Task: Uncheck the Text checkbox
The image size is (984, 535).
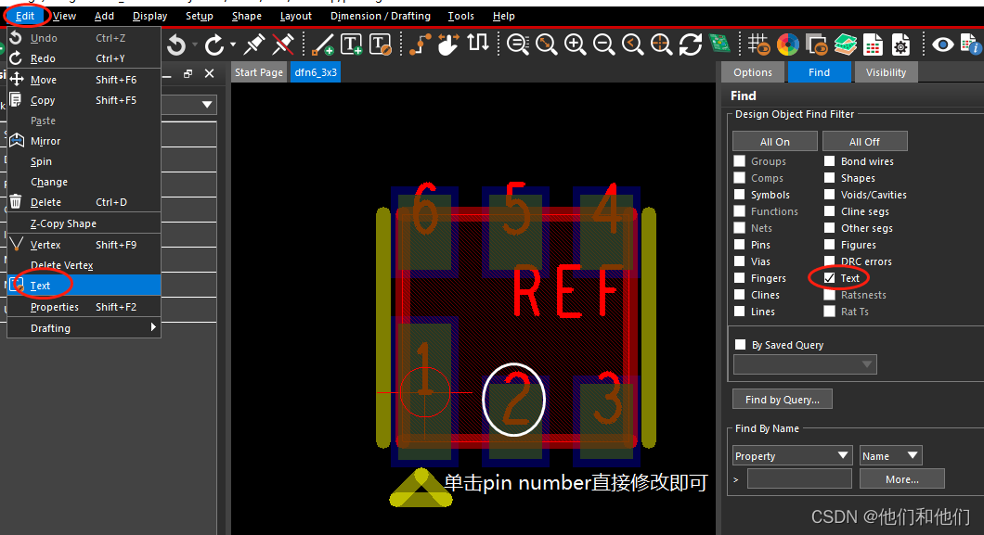Action: click(x=830, y=277)
